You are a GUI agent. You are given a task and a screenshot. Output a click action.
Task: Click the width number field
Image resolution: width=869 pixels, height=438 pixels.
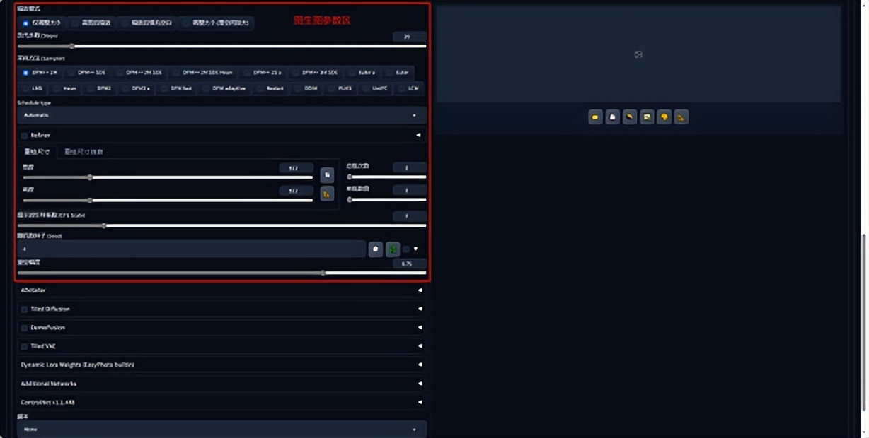click(296, 168)
